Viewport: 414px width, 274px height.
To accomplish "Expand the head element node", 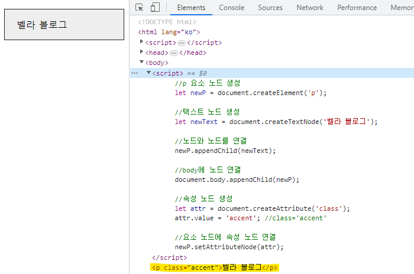I will [141, 52].
